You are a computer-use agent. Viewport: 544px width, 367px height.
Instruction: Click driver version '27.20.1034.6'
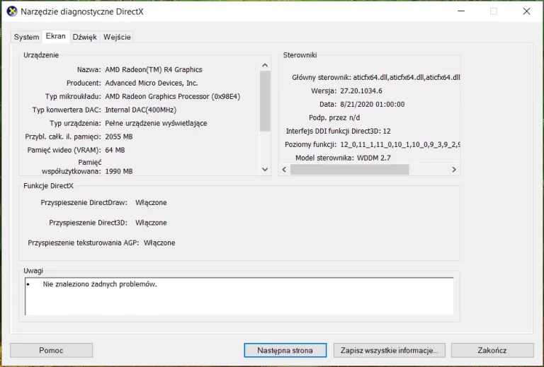361,91
